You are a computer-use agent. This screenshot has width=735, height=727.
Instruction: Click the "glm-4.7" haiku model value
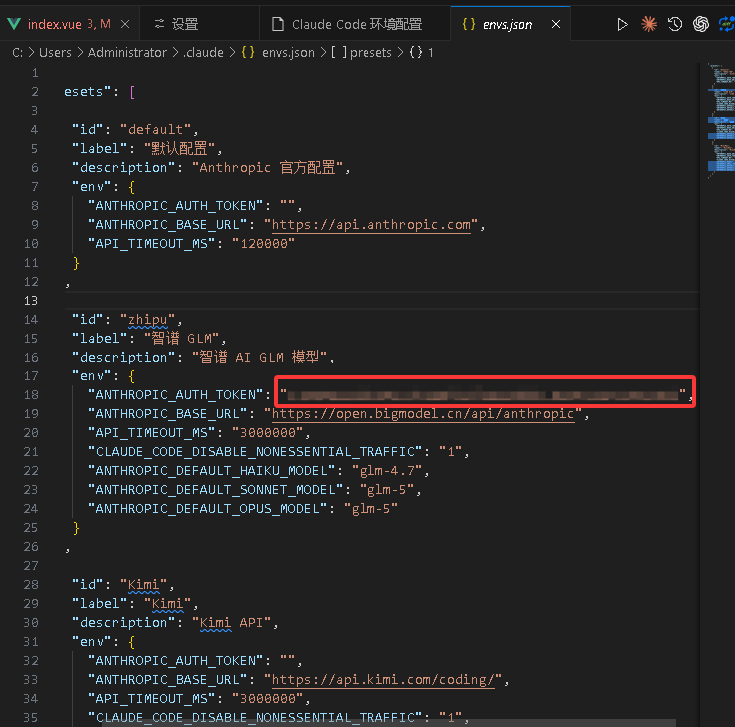pyautogui.click(x=386, y=471)
